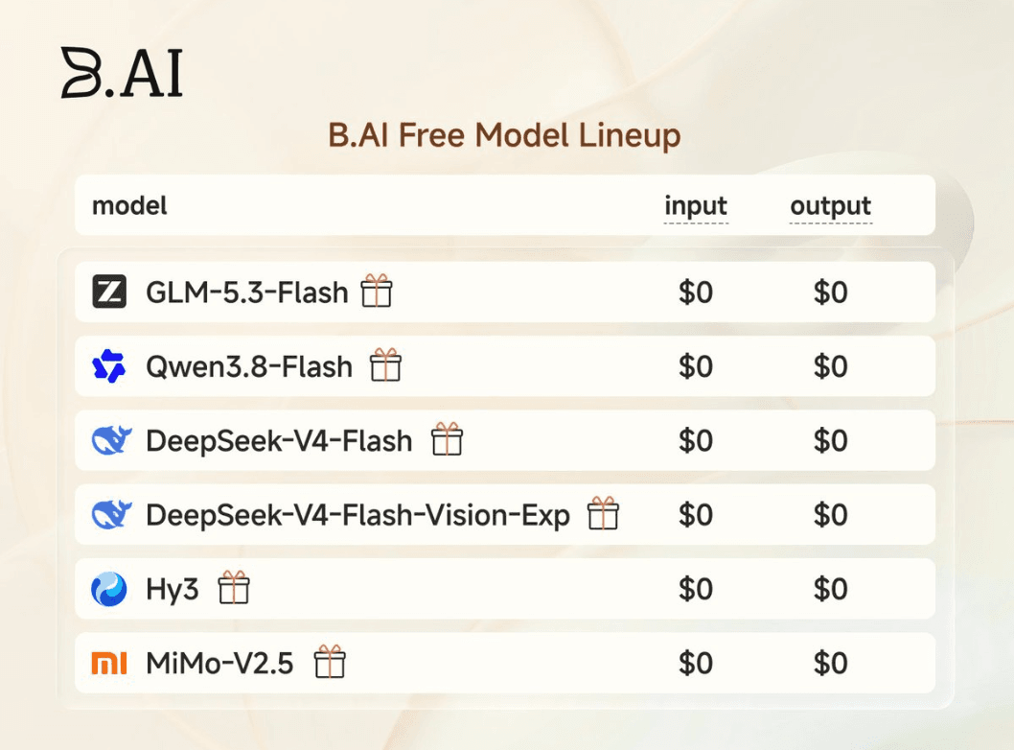1014x750 pixels.
Task: Click the gift icon next to Hy3
Action: [234, 587]
